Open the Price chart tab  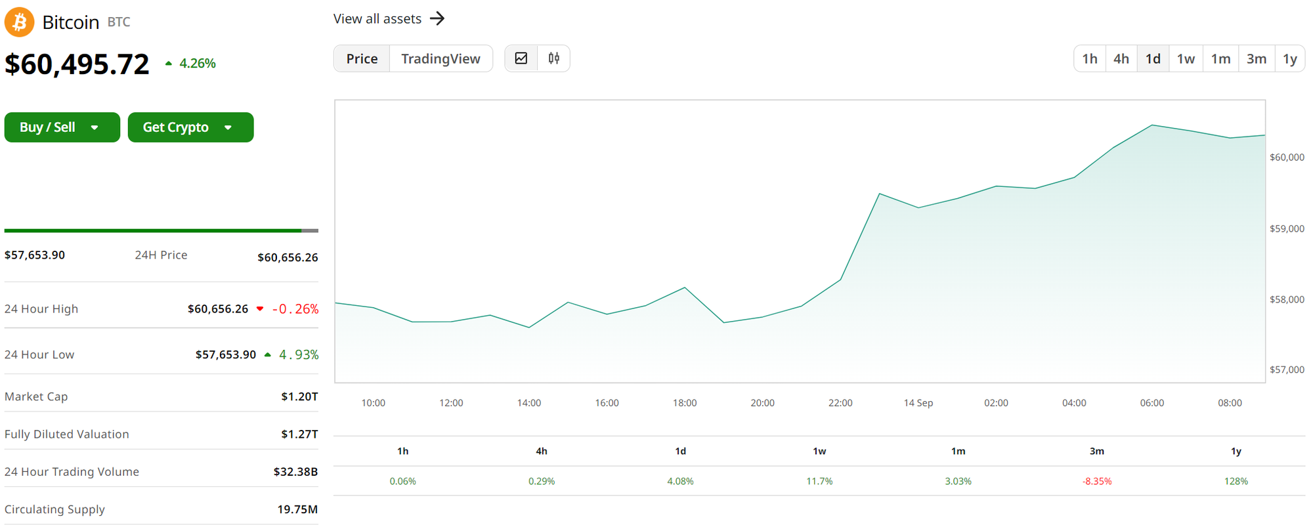(362, 59)
